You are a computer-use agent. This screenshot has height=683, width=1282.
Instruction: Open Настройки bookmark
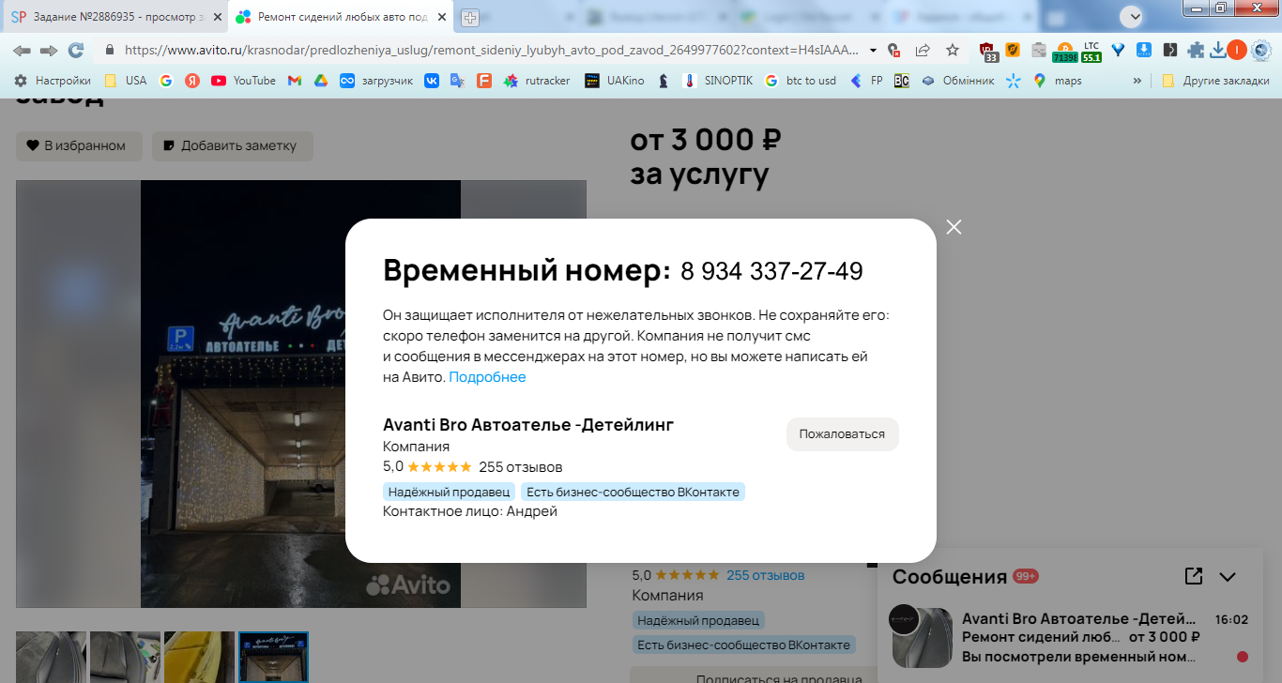click(x=53, y=81)
